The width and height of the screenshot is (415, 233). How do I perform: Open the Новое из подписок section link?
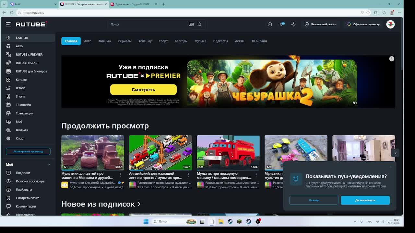[101, 204]
